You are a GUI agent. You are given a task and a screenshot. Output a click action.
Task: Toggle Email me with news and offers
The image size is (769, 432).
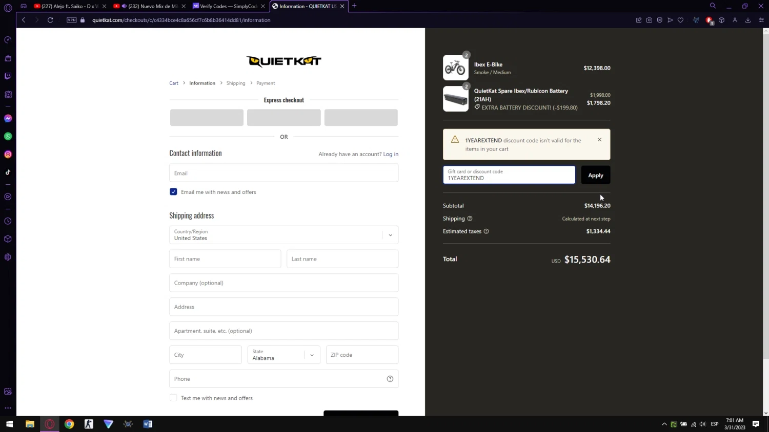(173, 191)
